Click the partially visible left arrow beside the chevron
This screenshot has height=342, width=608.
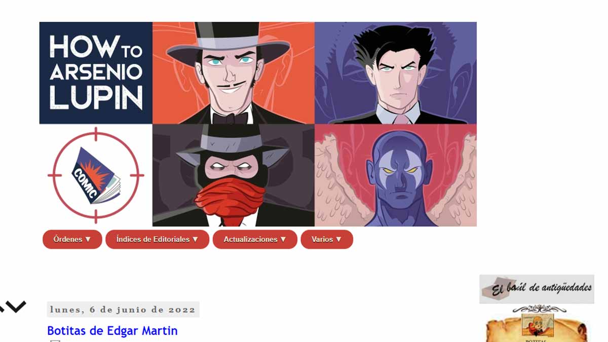coord(2,307)
